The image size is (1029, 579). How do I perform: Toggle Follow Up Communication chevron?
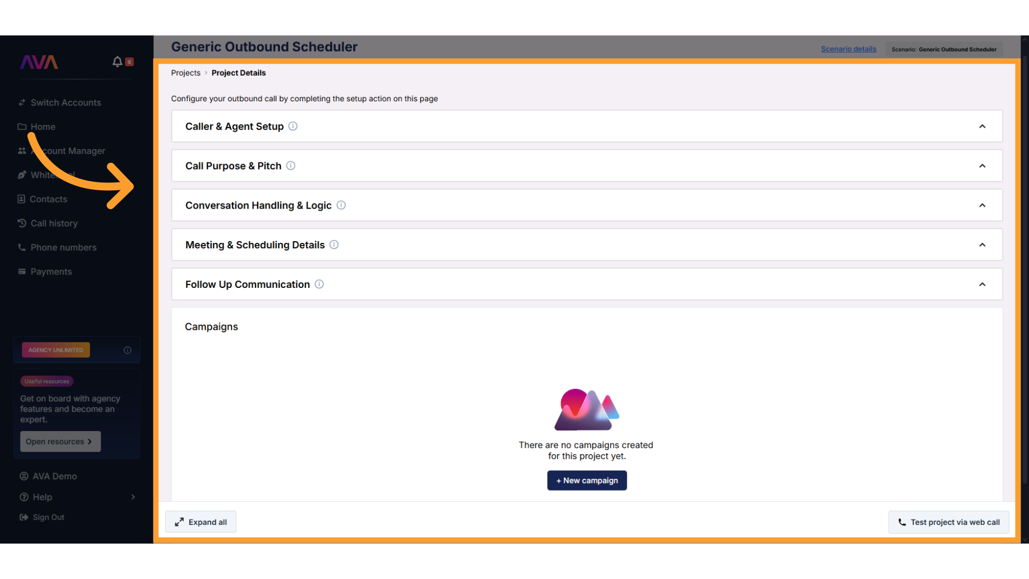click(982, 284)
